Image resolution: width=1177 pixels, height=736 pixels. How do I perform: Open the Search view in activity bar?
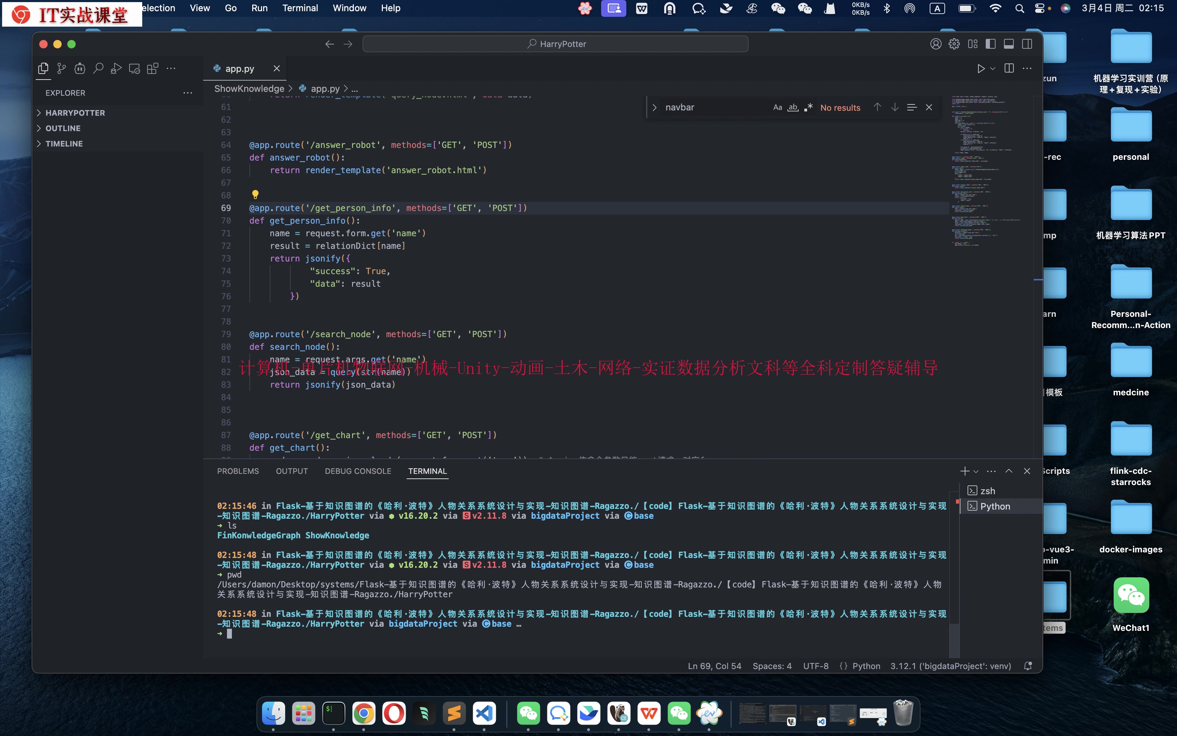(x=98, y=69)
